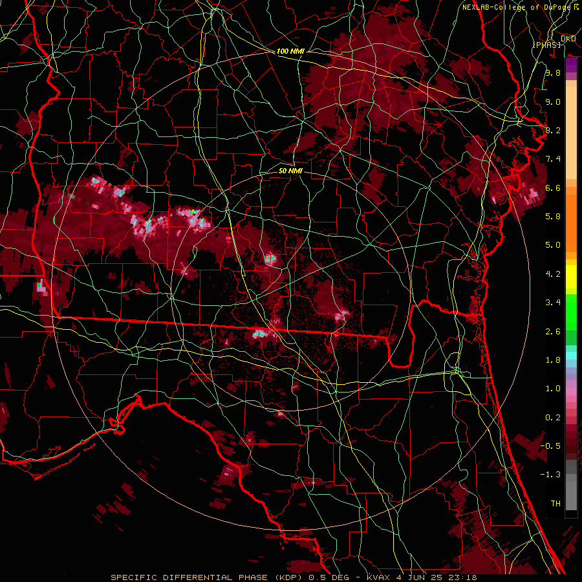Click the '2.6' value on the color scale
The width and height of the screenshot is (582, 582).
(553, 332)
